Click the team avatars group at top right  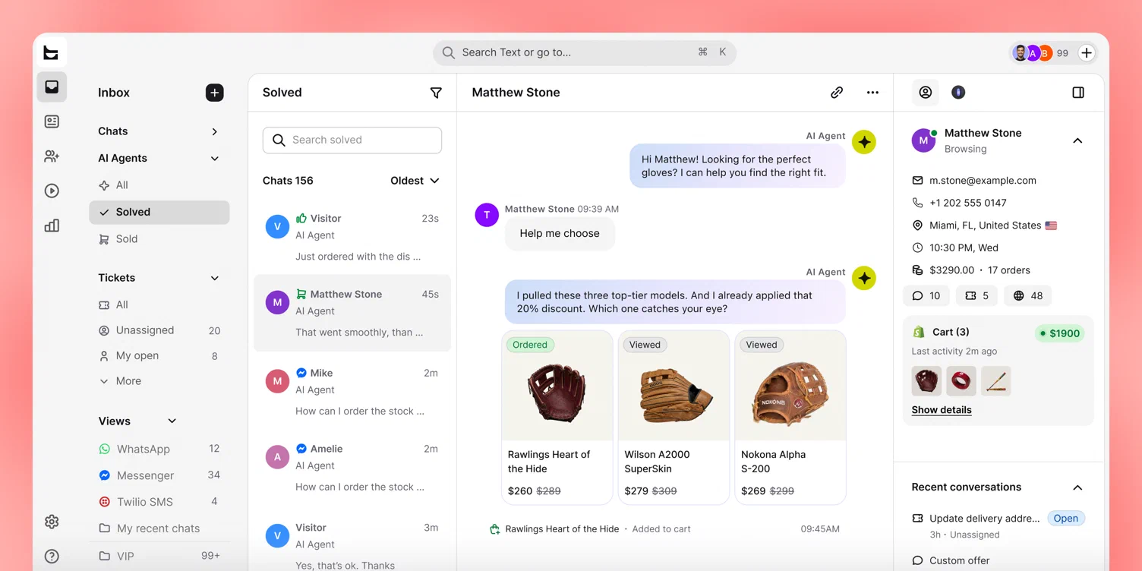tap(1033, 53)
